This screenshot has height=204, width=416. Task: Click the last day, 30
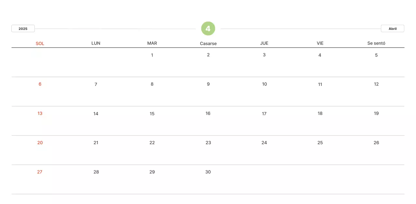coord(208,172)
